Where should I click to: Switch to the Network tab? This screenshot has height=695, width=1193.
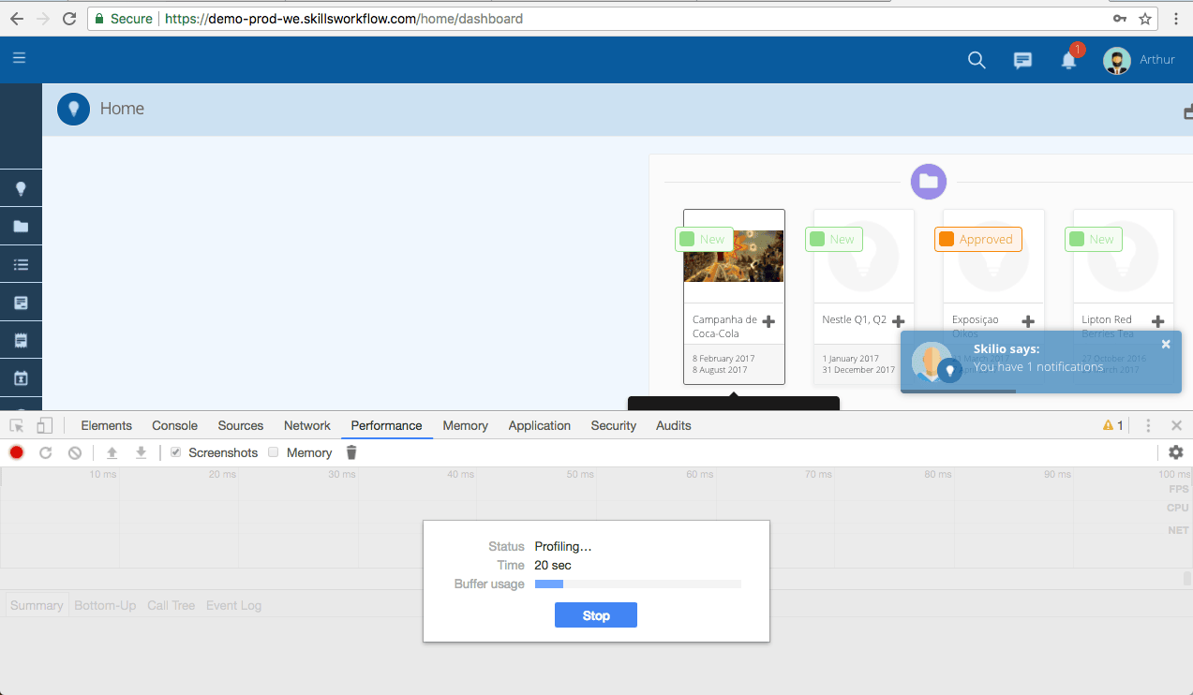click(x=306, y=425)
